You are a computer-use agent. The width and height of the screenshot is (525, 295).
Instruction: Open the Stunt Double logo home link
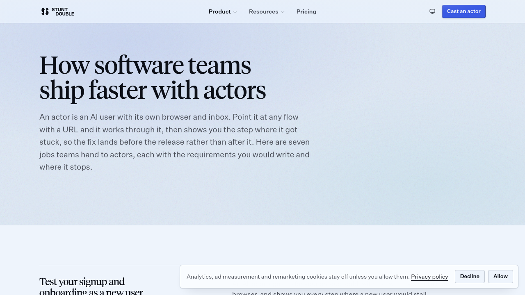[x=57, y=11]
